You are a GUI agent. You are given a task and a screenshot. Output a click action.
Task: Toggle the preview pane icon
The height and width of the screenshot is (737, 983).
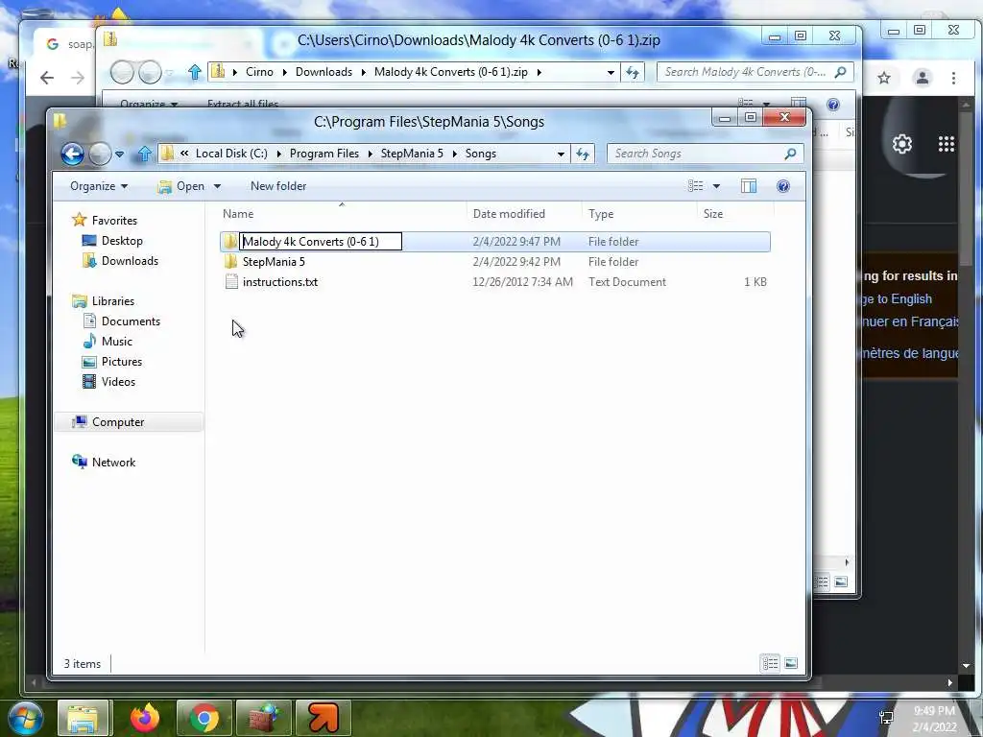(x=749, y=186)
